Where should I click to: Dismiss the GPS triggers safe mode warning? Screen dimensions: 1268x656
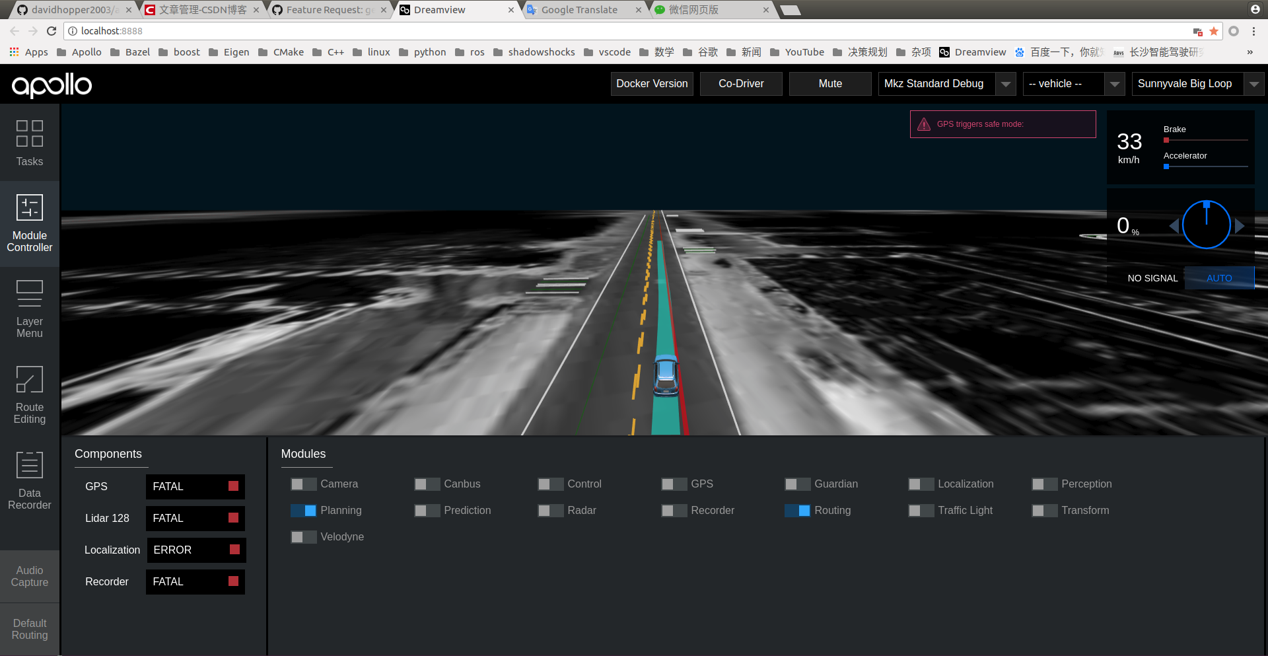point(1002,124)
